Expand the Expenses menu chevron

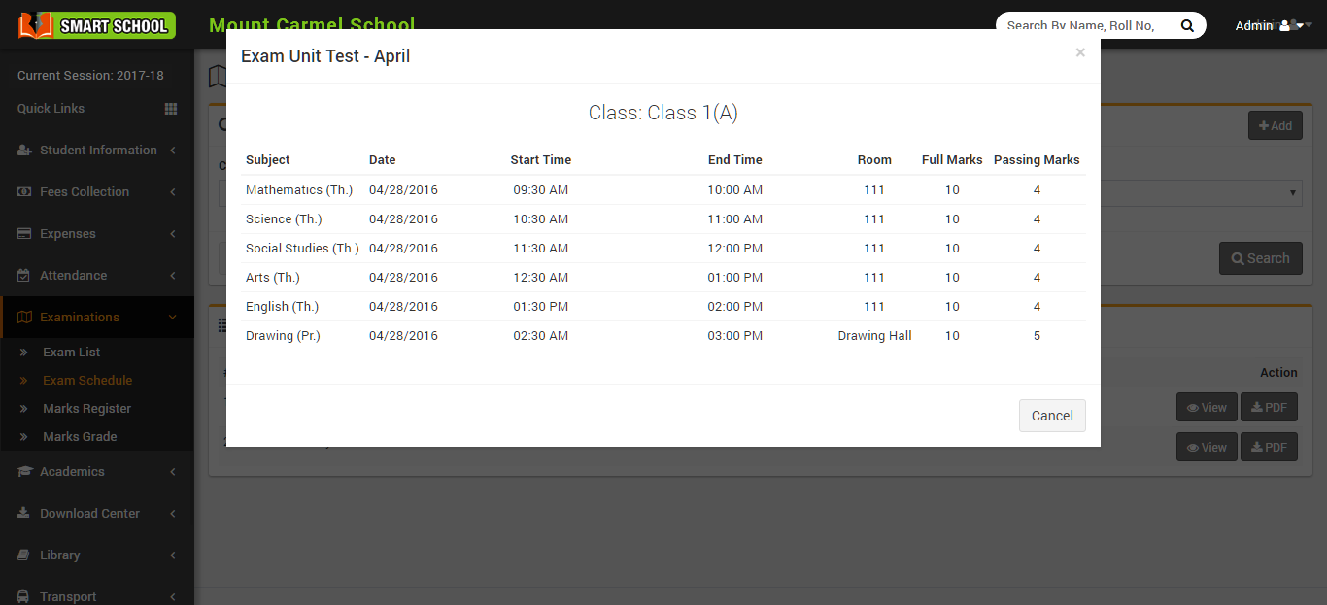point(173,234)
